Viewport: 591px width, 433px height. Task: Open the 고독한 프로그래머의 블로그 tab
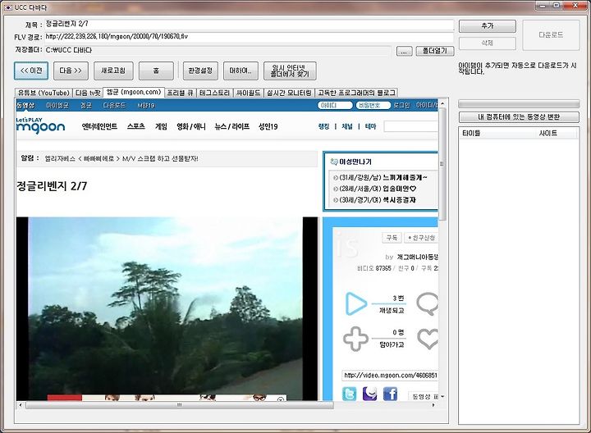tap(356, 93)
